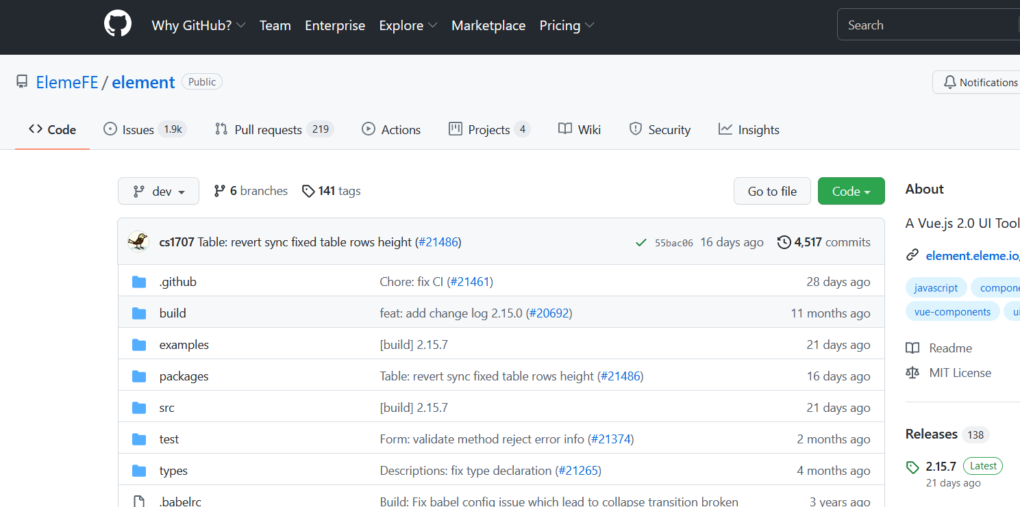Viewport: 1020px width, 507px height.
Task: Expand the Pricing dropdown
Action: coord(567,25)
